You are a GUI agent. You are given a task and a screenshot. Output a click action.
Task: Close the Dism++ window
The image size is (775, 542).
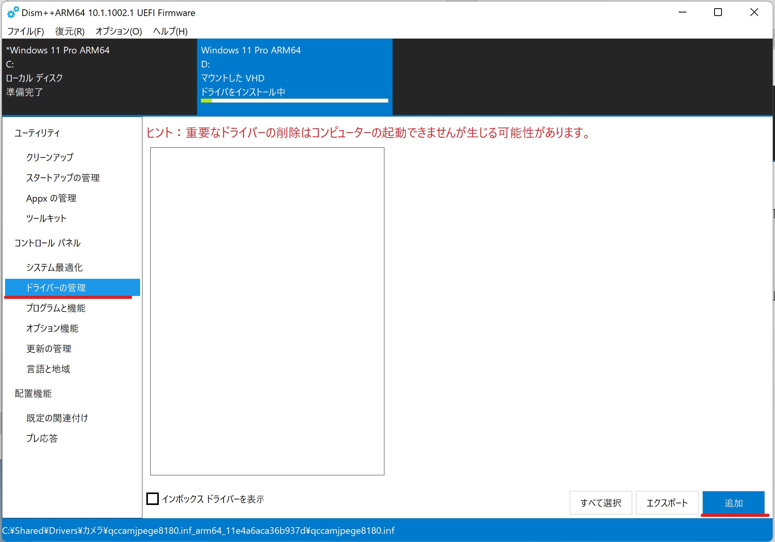point(754,12)
